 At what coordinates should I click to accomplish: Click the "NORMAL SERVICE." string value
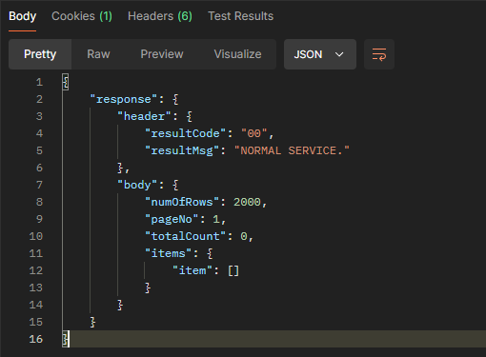292,150
